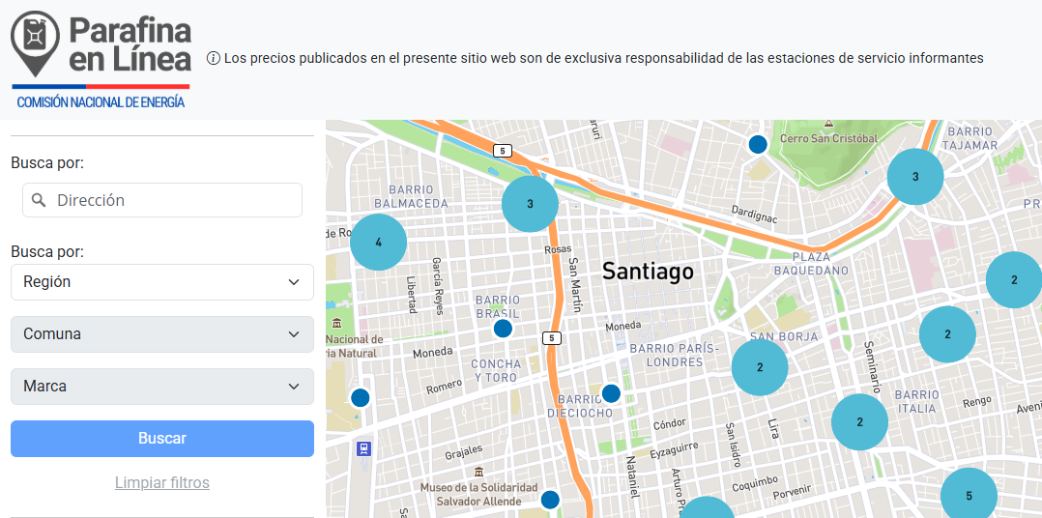Click the Route 5 shield near Barrio Brasil
Screen dimensions: 1042x518
[x=551, y=338]
